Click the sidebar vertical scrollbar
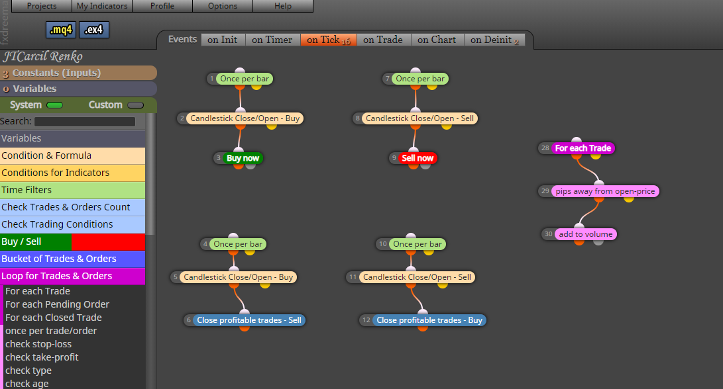 [x=150, y=174]
